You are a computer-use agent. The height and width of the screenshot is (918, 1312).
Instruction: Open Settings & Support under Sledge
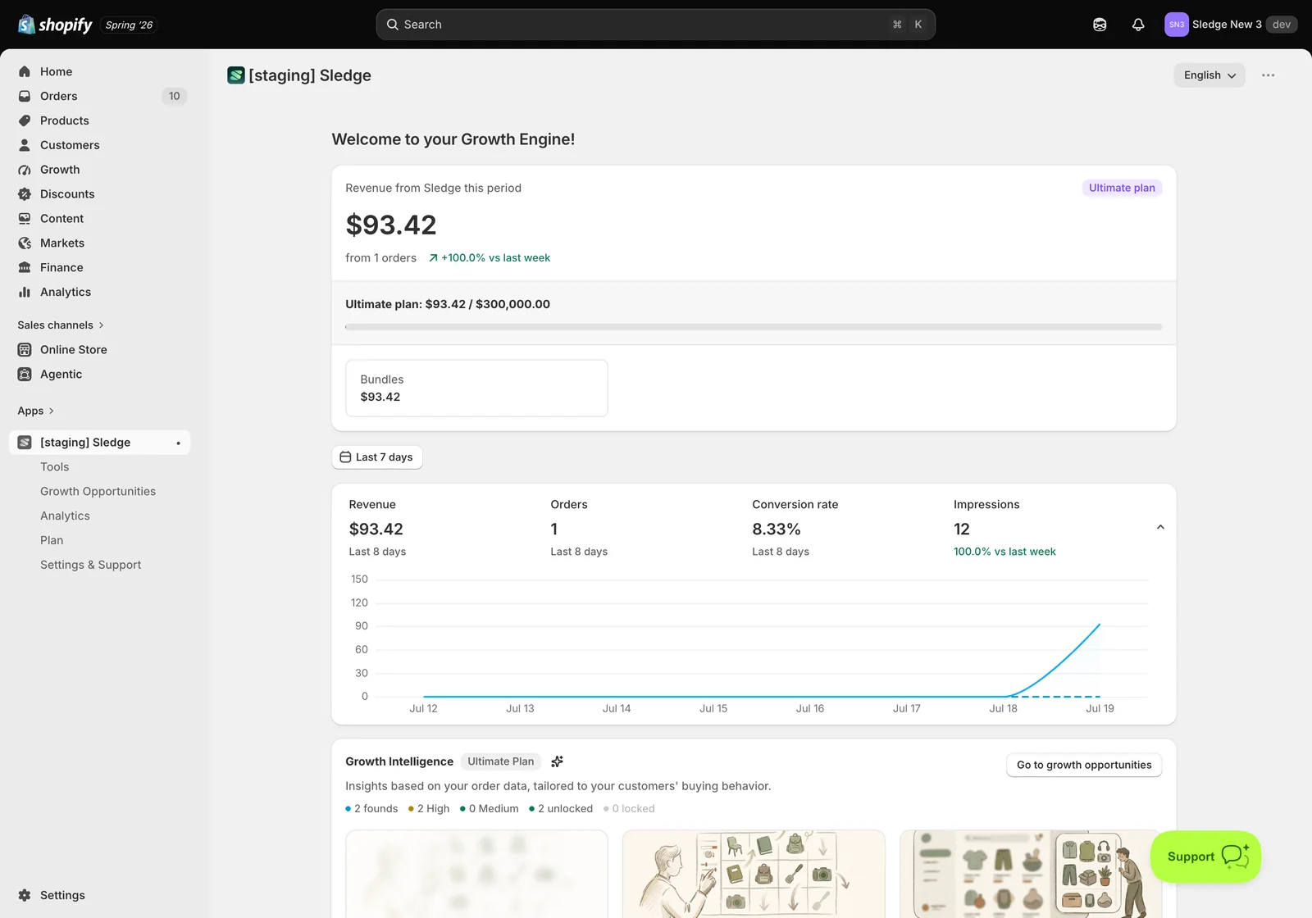coord(91,566)
